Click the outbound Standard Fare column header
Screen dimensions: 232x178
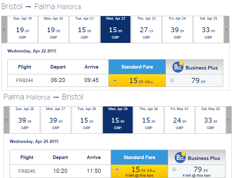[137, 67]
